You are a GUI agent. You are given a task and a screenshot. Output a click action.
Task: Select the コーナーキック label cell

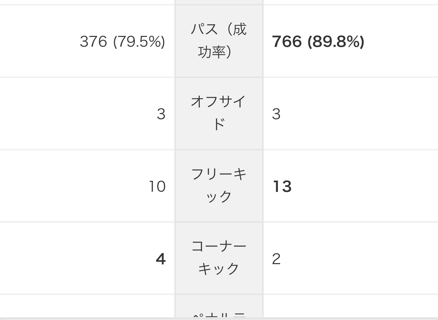(x=219, y=258)
